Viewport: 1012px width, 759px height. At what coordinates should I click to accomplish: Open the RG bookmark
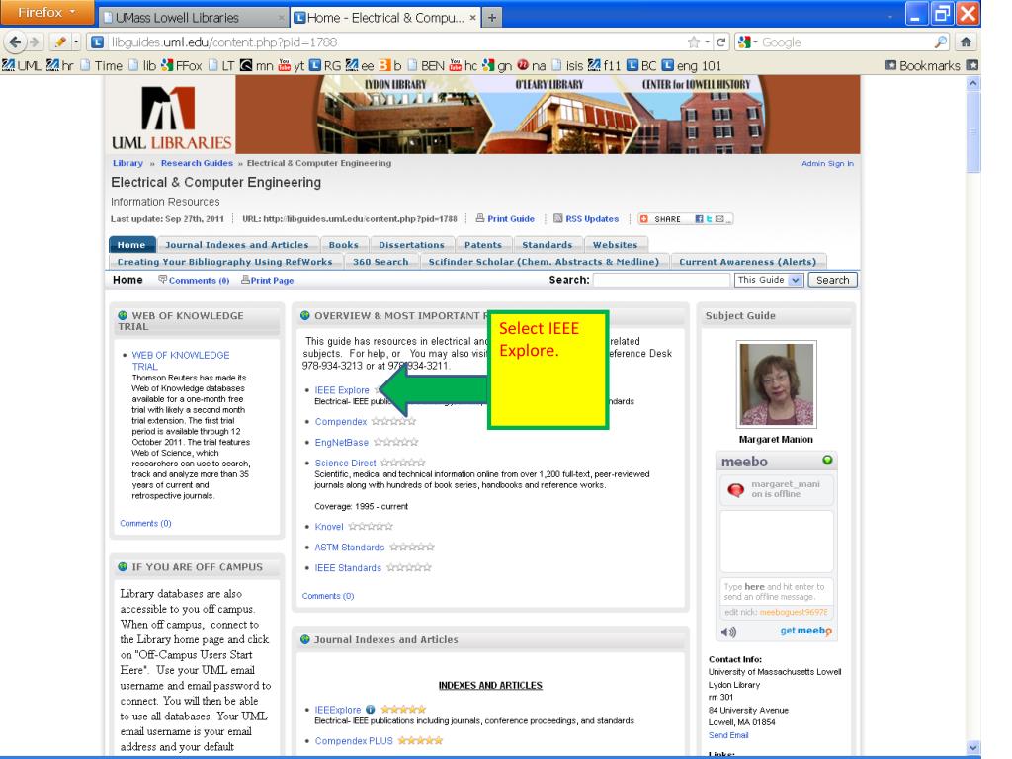(324, 66)
